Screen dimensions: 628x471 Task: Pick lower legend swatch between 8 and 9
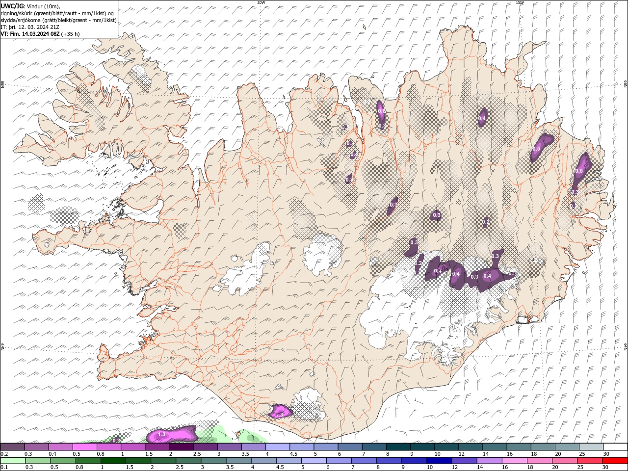[390, 461]
